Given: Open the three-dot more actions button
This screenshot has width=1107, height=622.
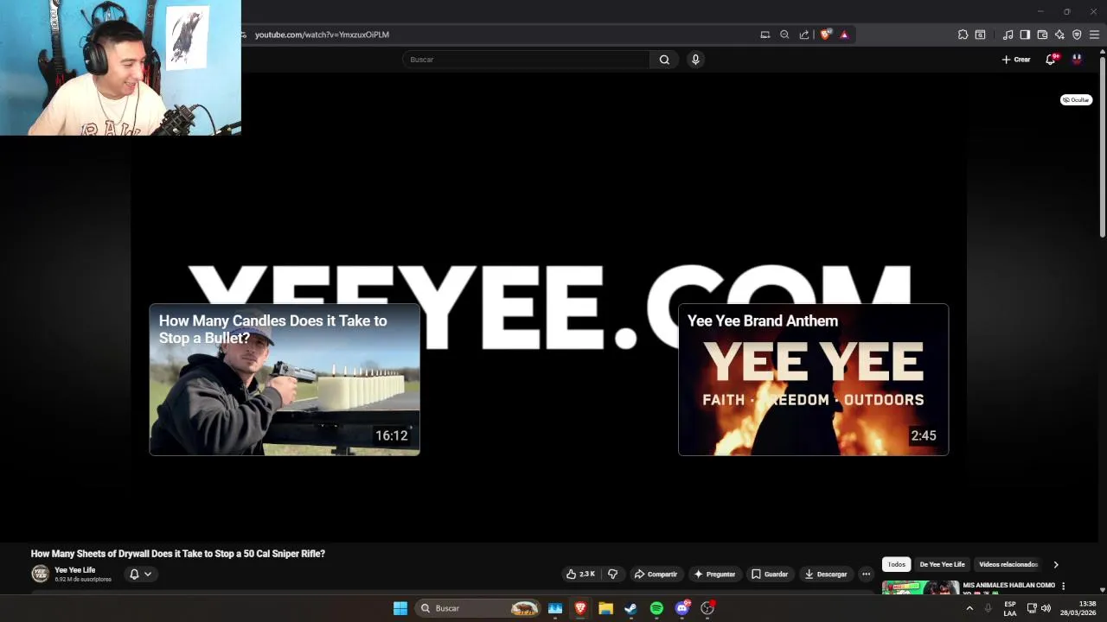Looking at the screenshot, I should tap(866, 574).
